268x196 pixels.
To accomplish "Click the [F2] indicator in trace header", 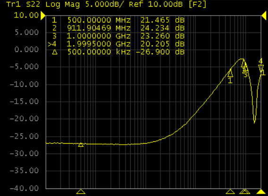I will pos(197,4).
